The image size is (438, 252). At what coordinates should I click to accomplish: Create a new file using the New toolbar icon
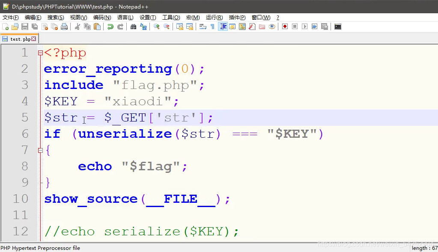point(5,27)
